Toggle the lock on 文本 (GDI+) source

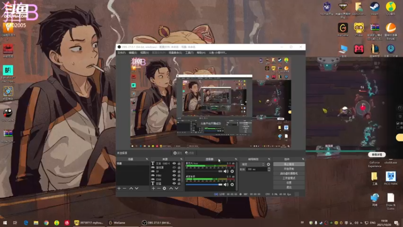[x=179, y=163]
